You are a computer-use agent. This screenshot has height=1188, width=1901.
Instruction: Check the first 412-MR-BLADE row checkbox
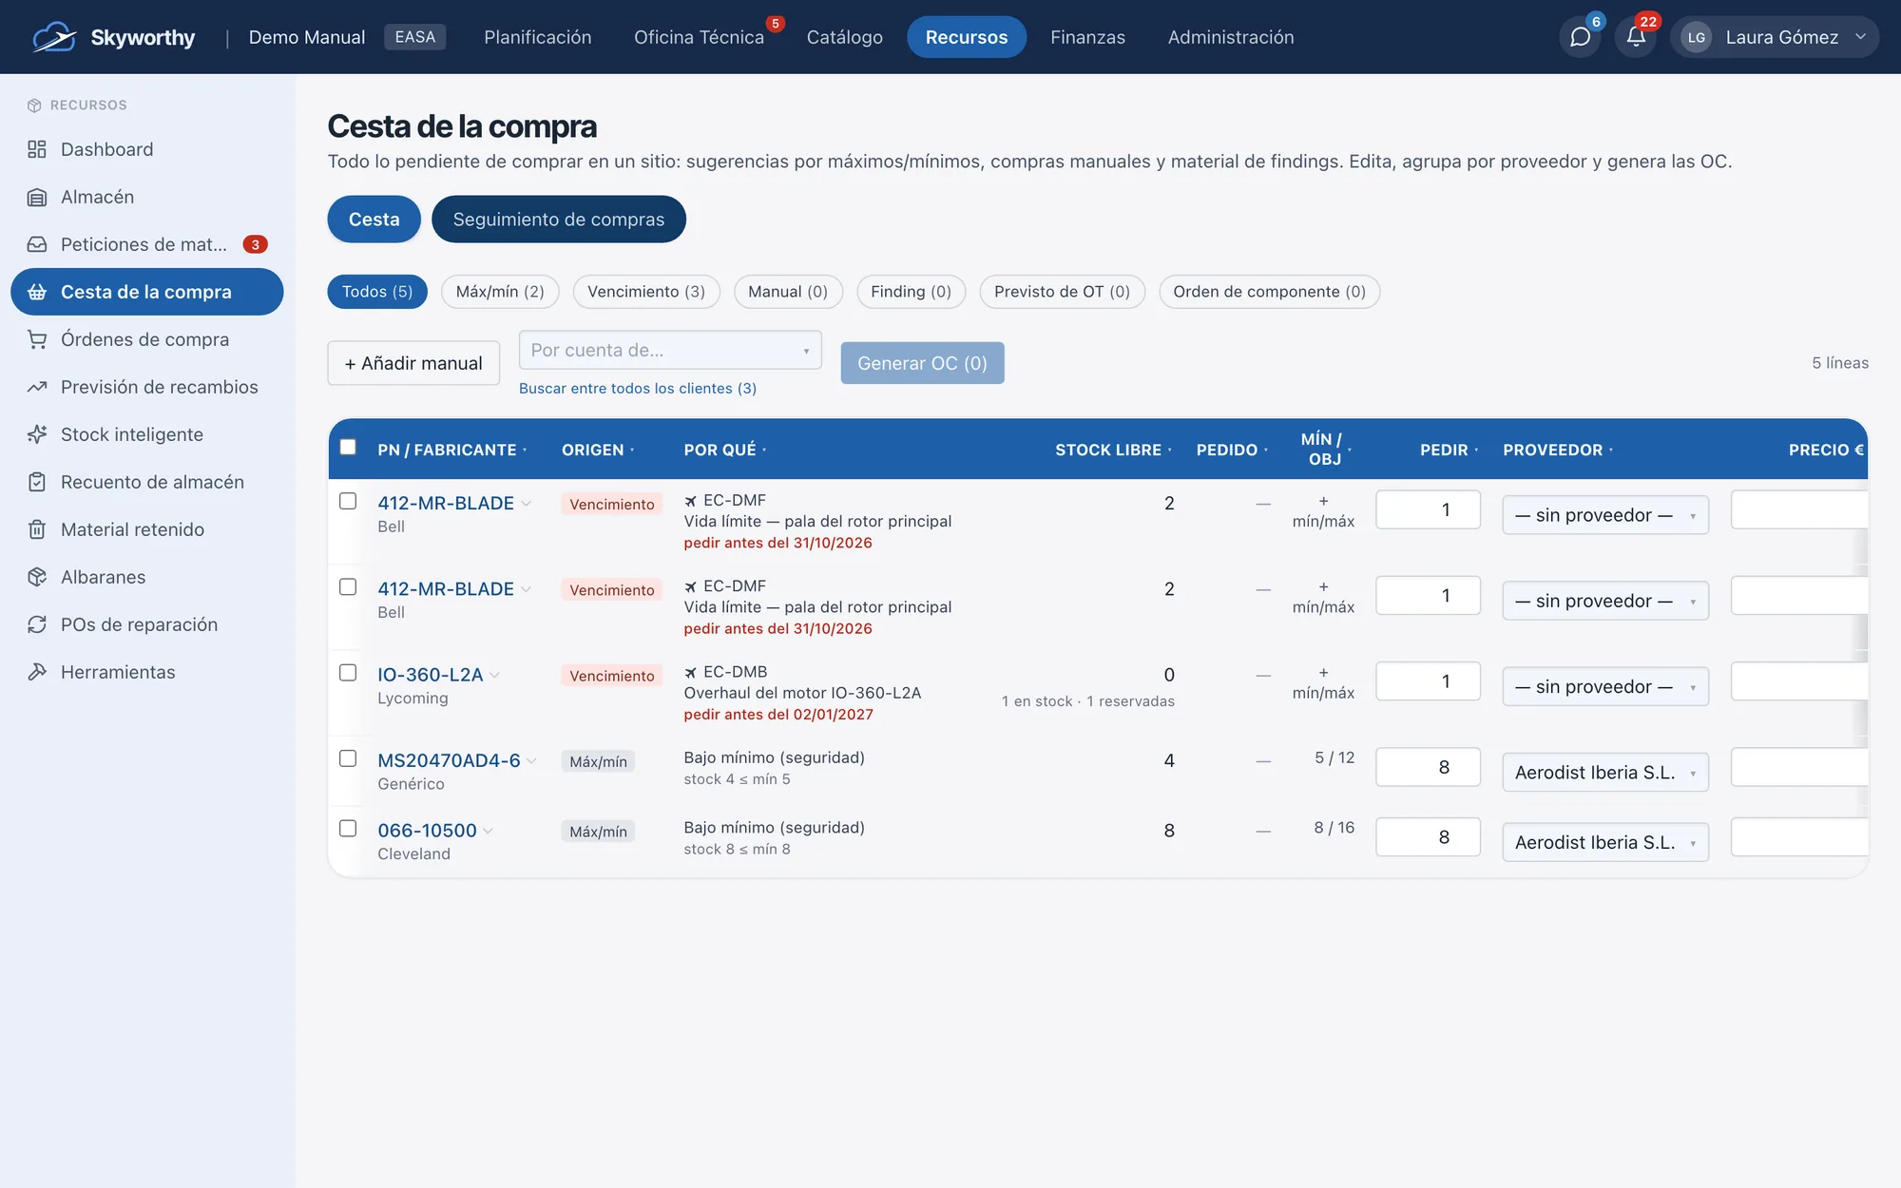348,501
